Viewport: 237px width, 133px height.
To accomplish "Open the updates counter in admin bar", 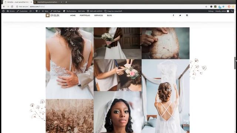I will 31,11.
